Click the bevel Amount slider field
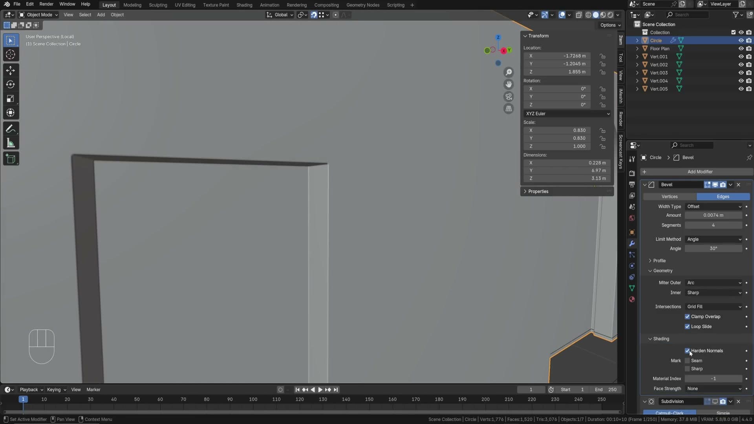This screenshot has width=754, height=424. click(713, 215)
